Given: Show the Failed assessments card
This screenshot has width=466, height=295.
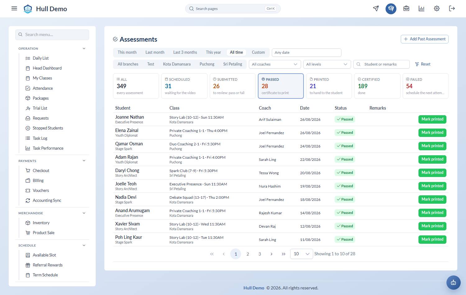Looking at the screenshot, I should (425, 86).
